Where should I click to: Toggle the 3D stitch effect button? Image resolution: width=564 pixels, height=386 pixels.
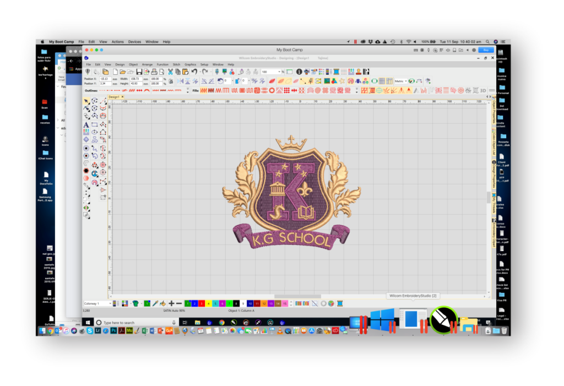pyautogui.click(x=483, y=90)
